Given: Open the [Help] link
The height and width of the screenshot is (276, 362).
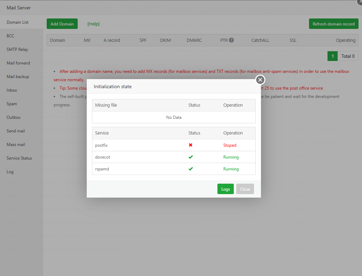Looking at the screenshot, I should tap(93, 24).
